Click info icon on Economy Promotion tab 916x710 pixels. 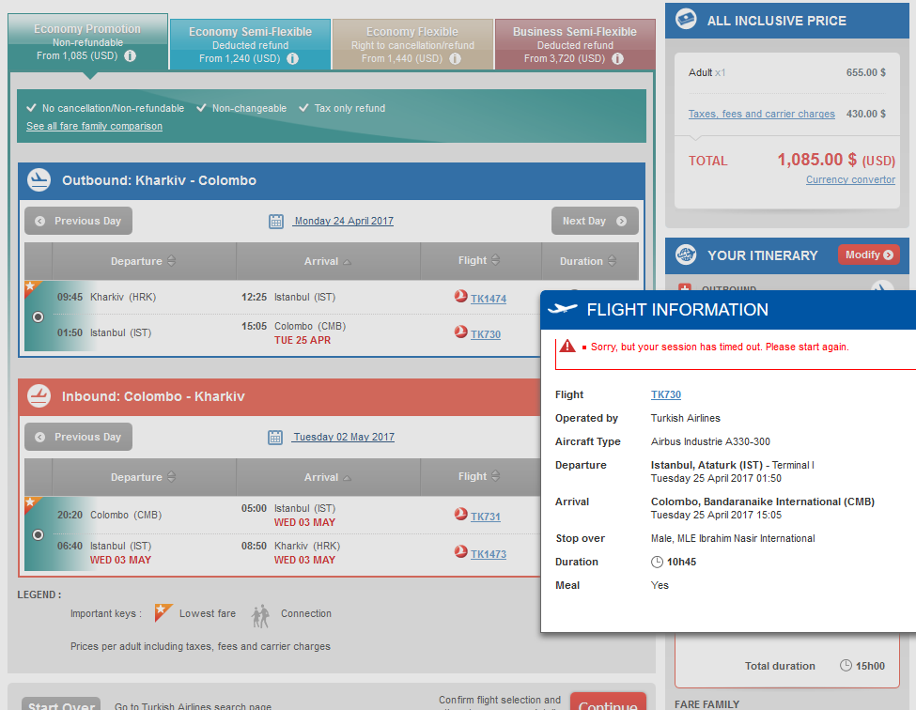(130, 56)
